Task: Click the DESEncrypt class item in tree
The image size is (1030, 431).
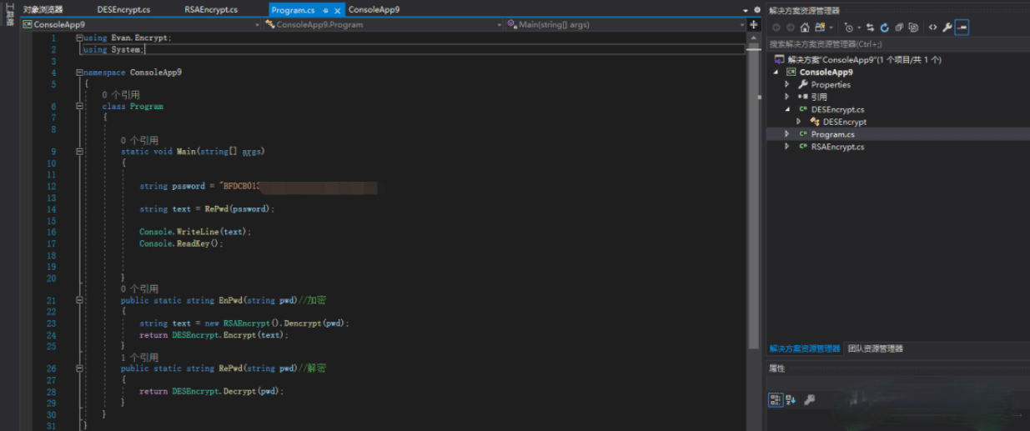Action: (x=844, y=122)
